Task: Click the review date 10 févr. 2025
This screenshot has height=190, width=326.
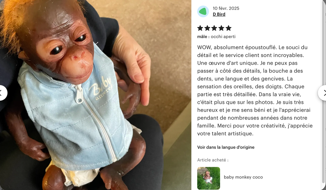Action: click(226, 8)
